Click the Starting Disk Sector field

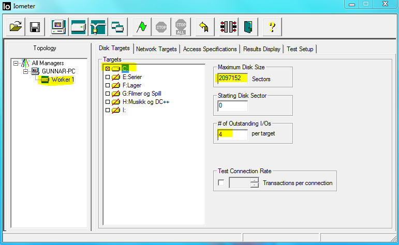(x=232, y=106)
